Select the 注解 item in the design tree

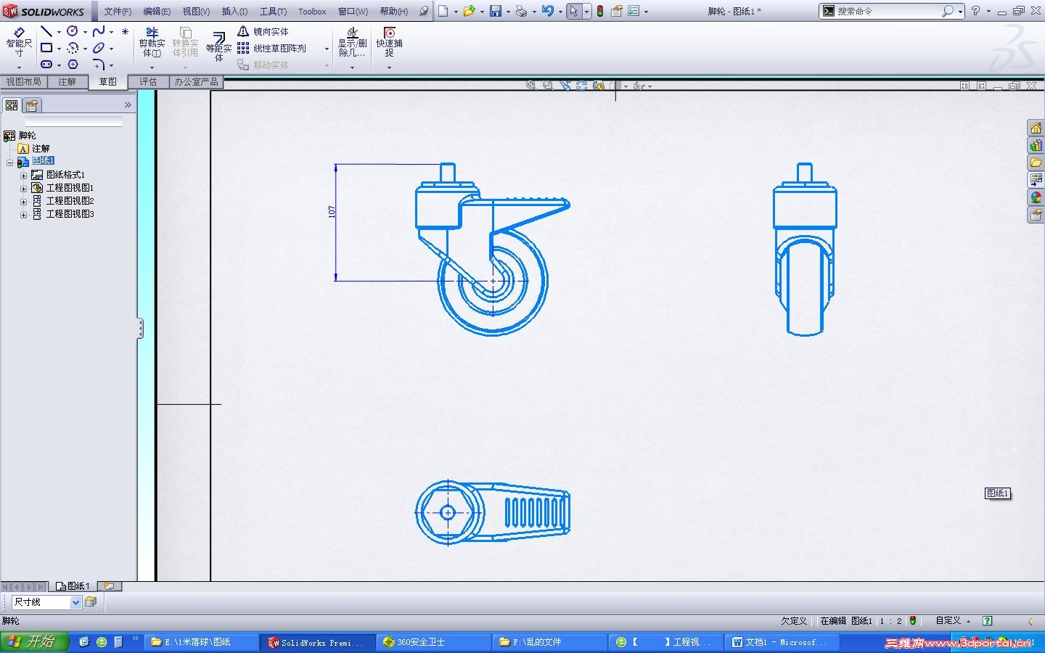(x=41, y=149)
